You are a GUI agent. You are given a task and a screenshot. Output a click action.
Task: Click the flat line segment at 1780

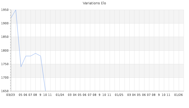pos(28,56)
